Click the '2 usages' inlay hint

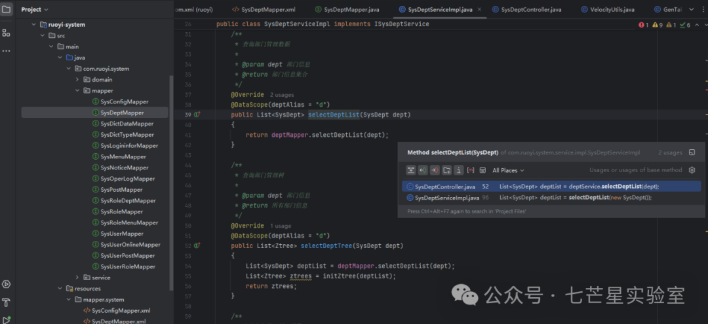pos(282,95)
